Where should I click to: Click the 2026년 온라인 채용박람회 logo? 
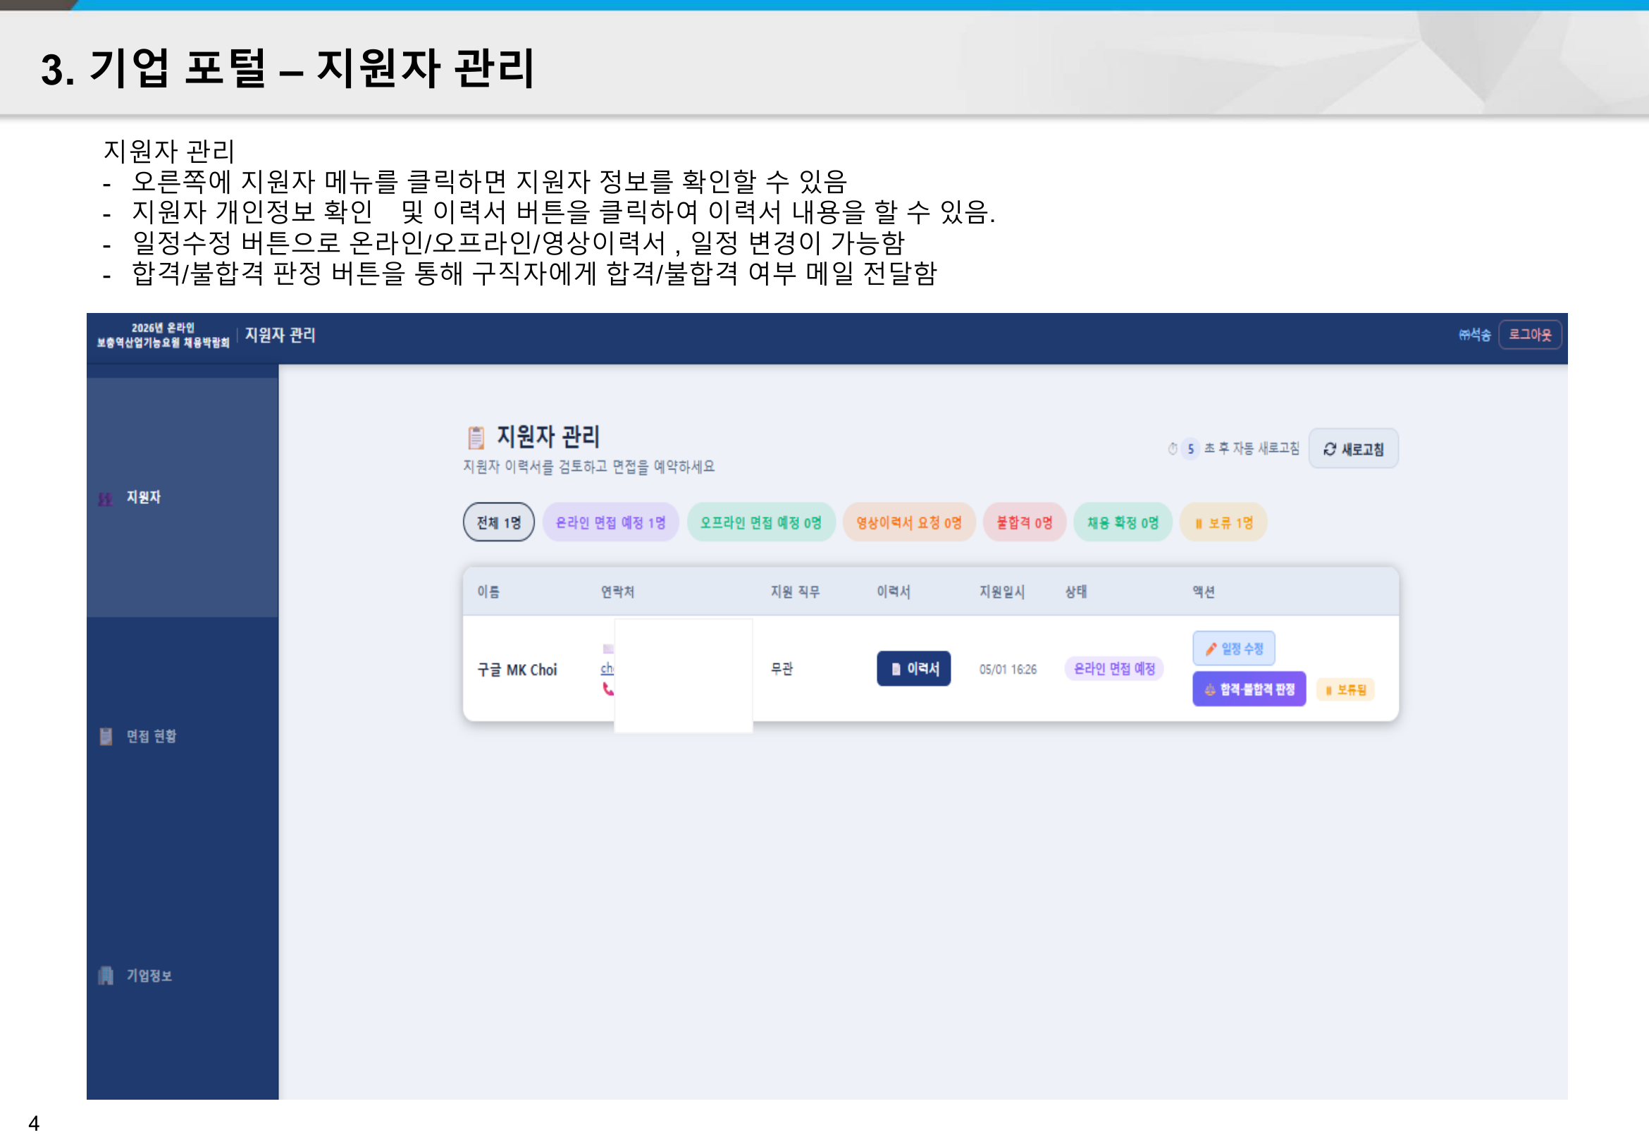[x=163, y=335]
